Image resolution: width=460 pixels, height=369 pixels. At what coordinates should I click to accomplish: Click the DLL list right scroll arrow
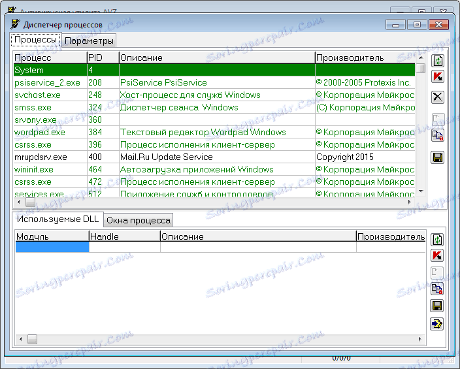point(419,339)
